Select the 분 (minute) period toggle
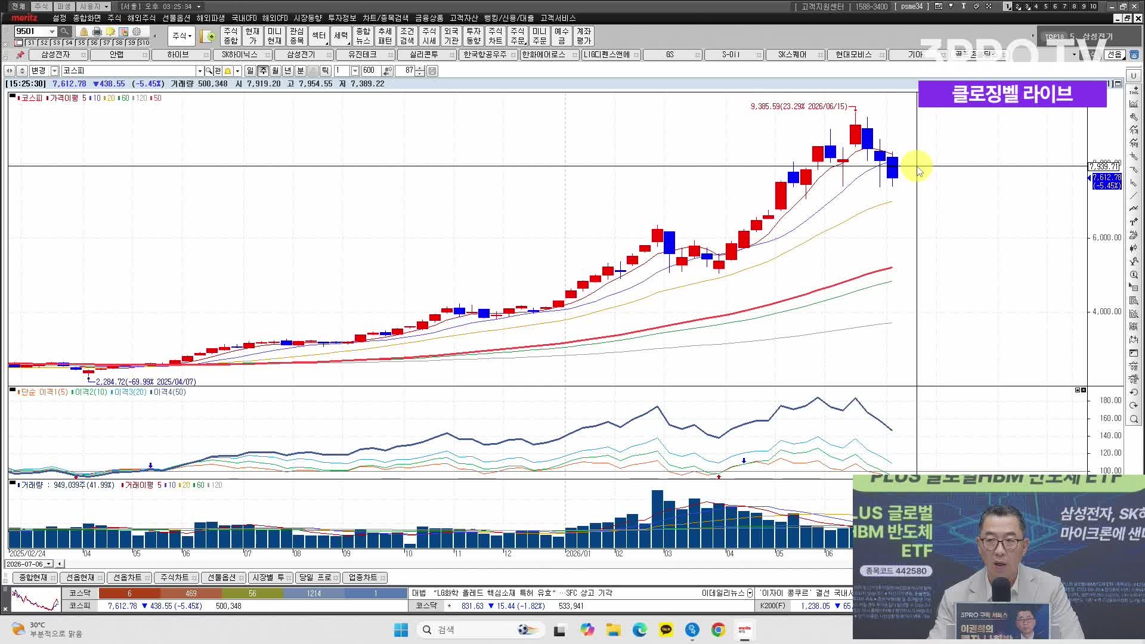Screen dimensions: 1145x644 point(301,71)
